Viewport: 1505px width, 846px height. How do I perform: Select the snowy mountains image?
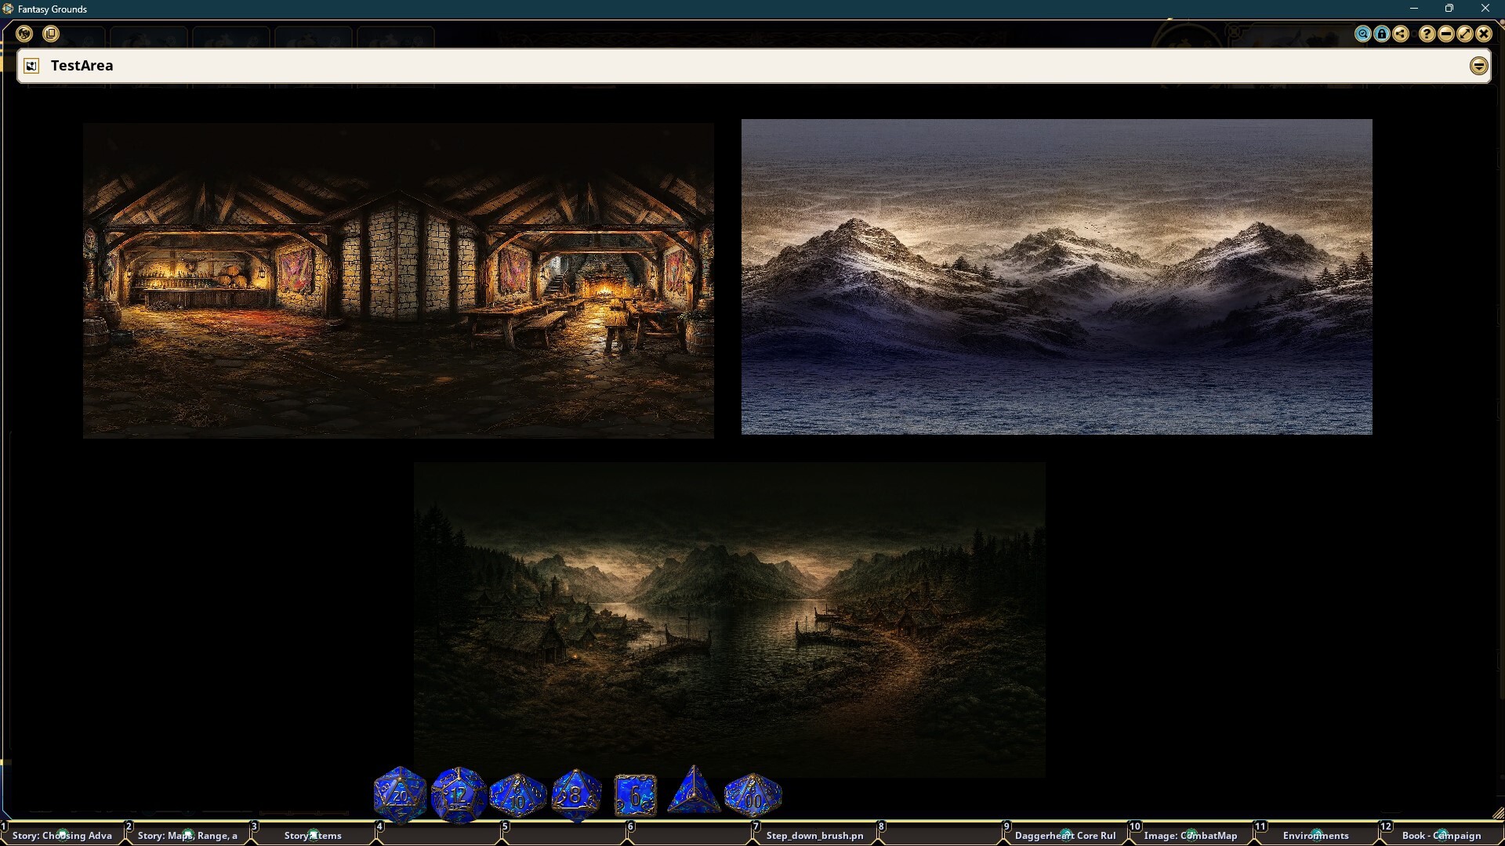point(1057,277)
